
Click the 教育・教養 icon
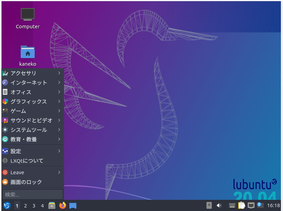pos(5,139)
